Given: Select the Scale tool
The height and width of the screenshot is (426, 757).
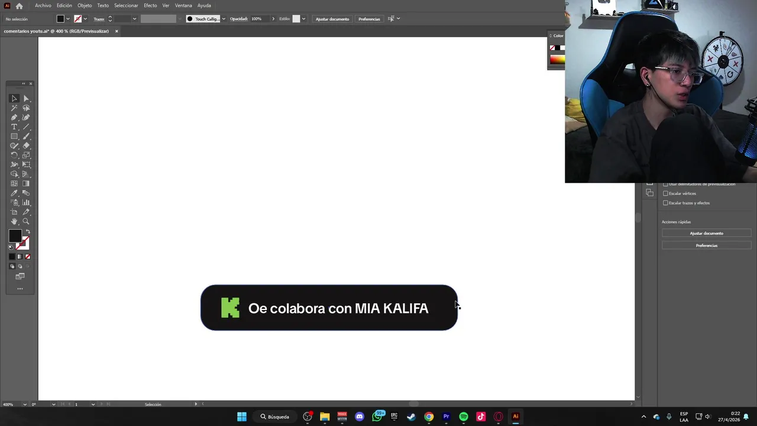Looking at the screenshot, I should click(26, 155).
